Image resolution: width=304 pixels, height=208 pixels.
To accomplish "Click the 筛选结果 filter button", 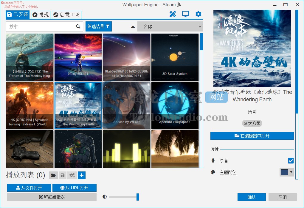I will click(98, 26).
